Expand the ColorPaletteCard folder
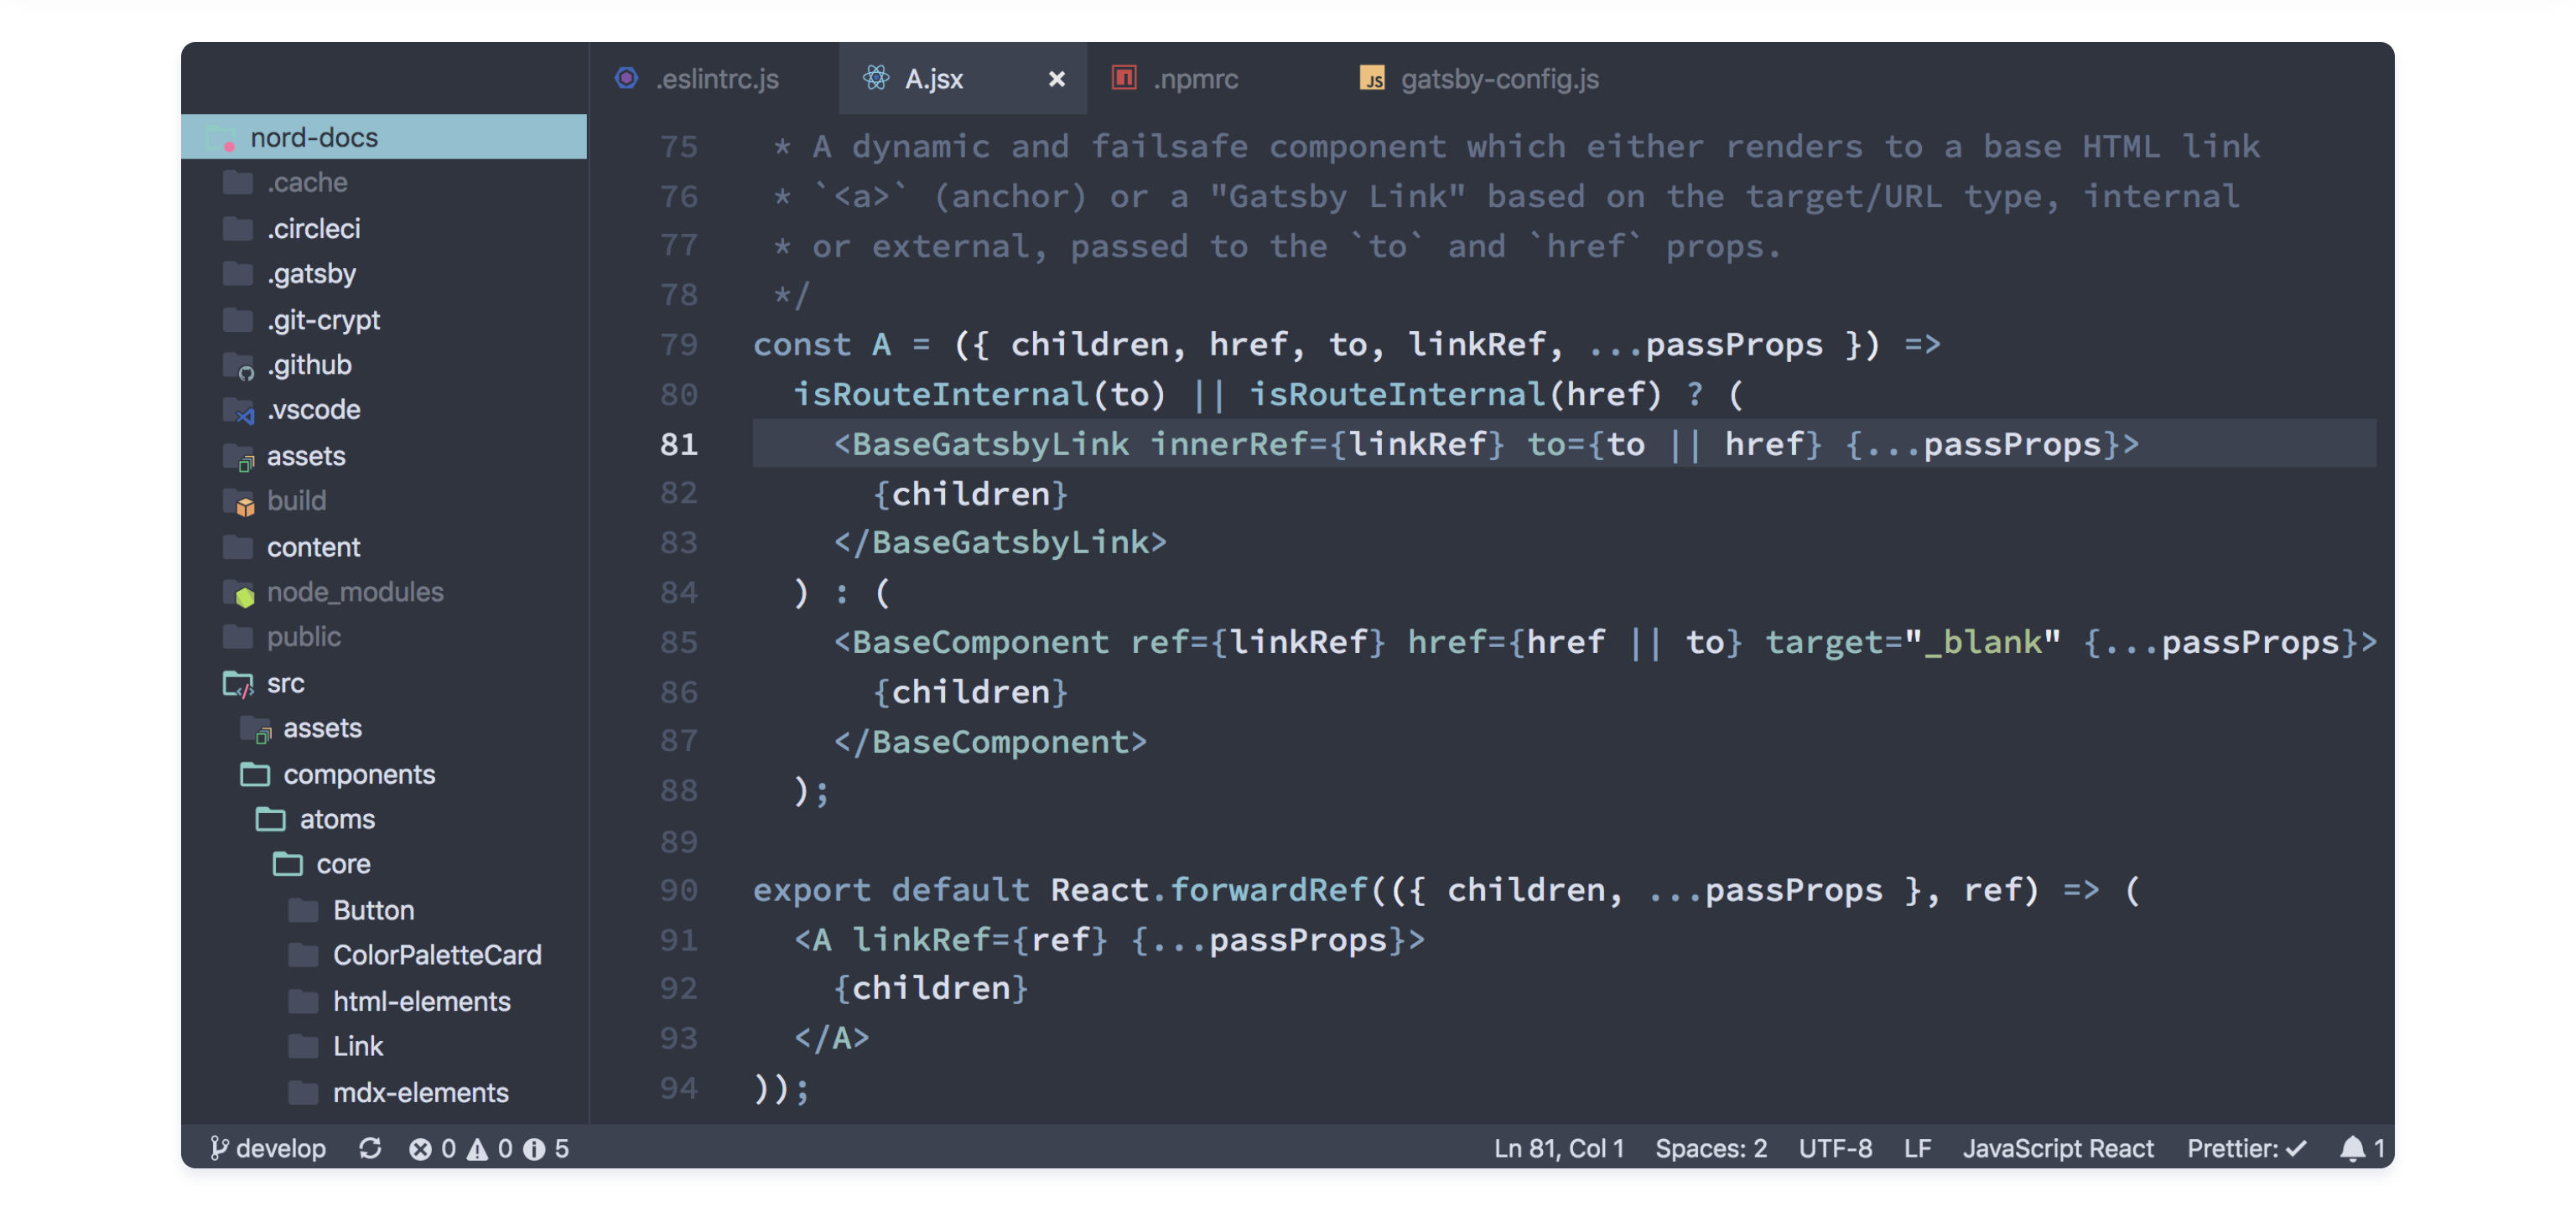Screen dimensions: 2576x1217 (436, 955)
